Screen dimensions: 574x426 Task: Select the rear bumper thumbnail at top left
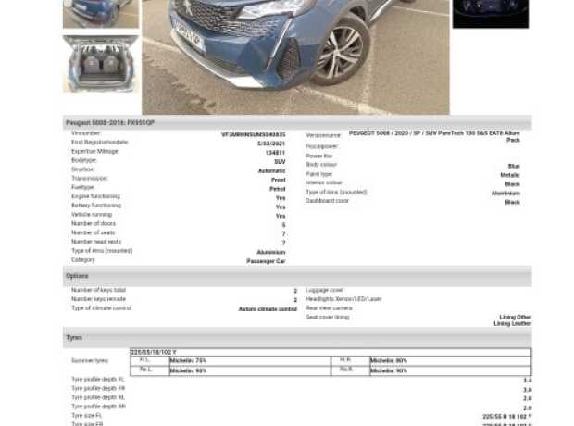click(101, 14)
